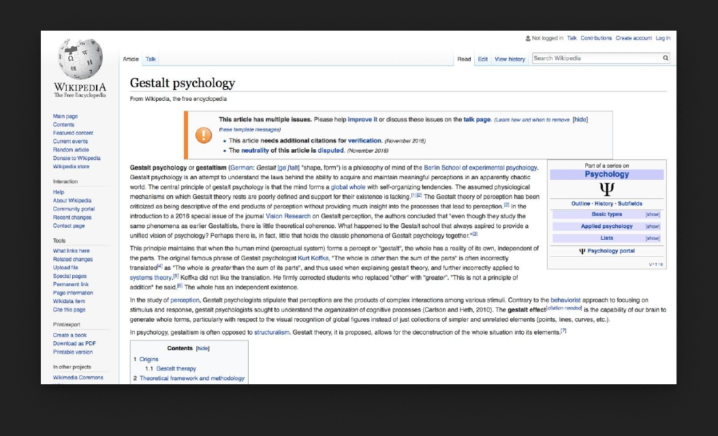Click the Log in link
The image size is (718, 436).
pyautogui.click(x=663, y=38)
